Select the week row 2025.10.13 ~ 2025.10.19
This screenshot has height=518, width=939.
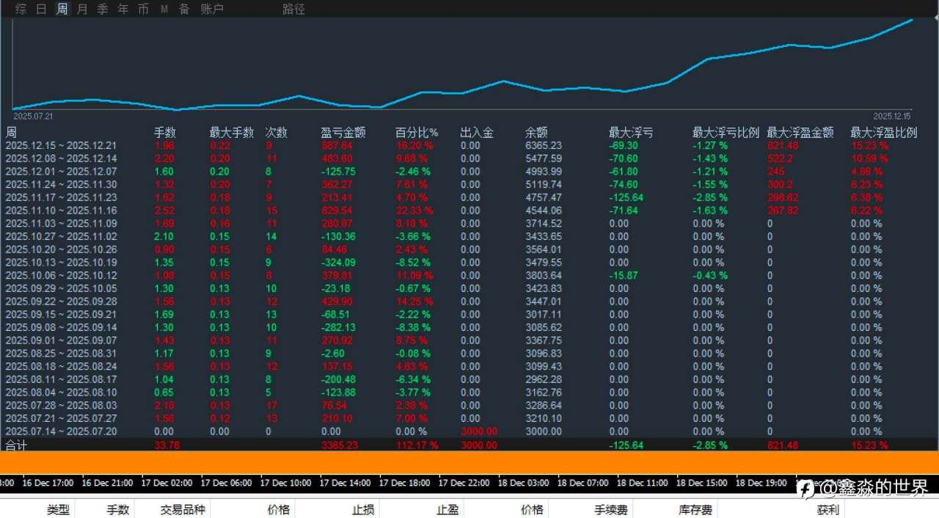tap(469, 263)
